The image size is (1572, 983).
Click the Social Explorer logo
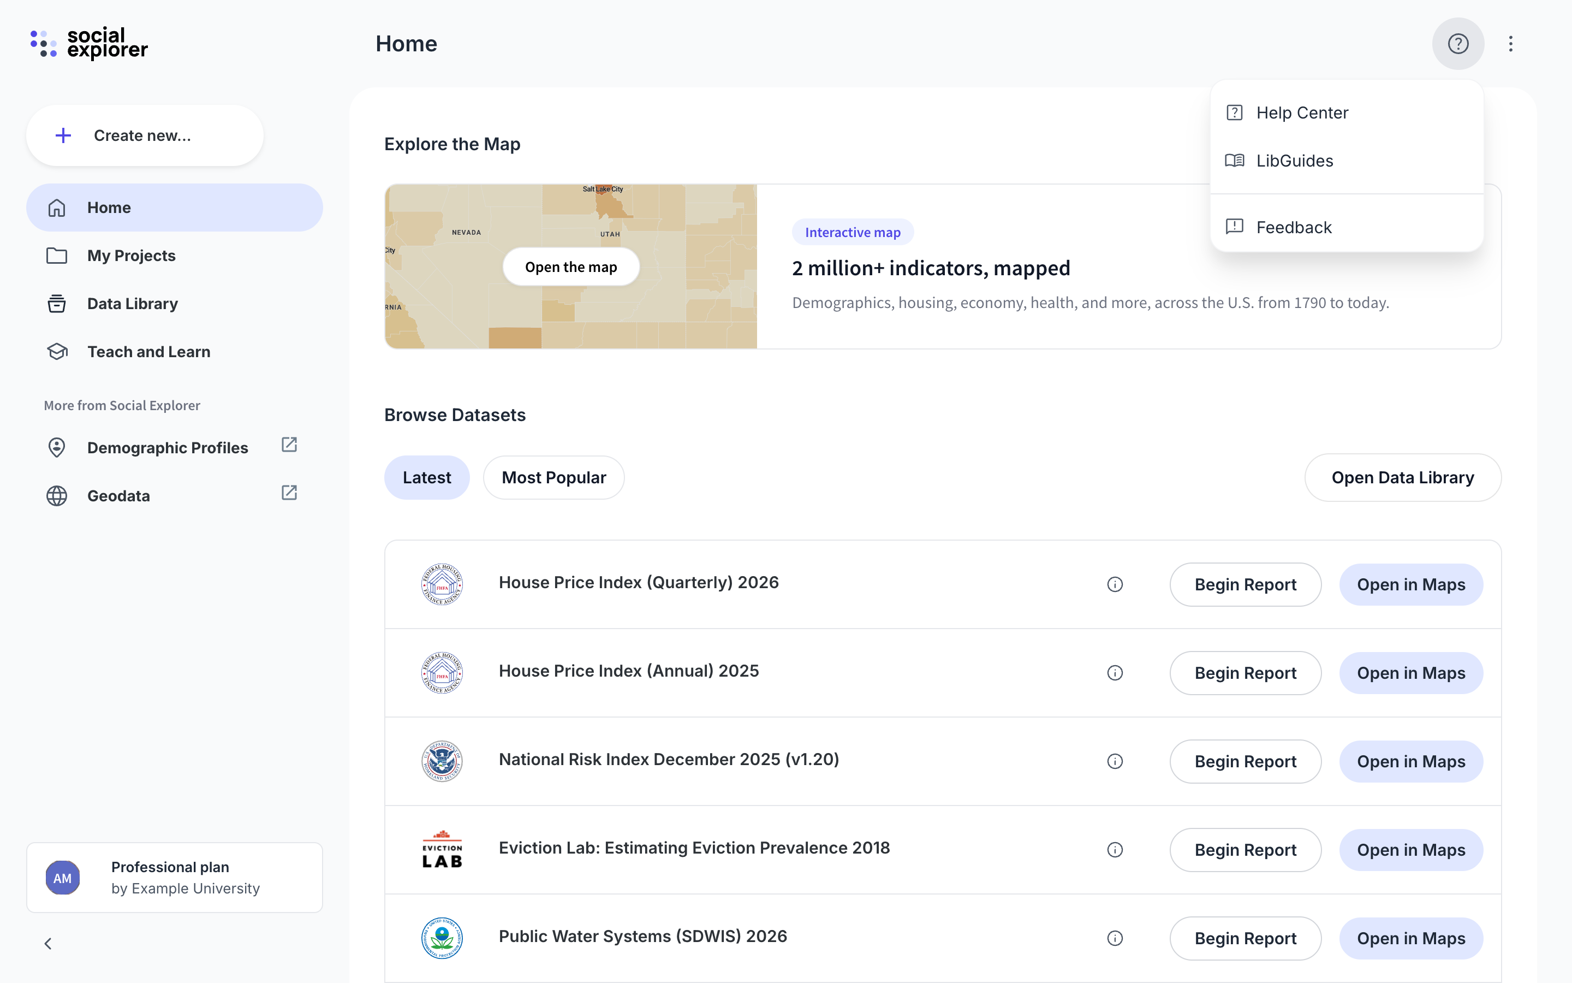click(x=89, y=44)
